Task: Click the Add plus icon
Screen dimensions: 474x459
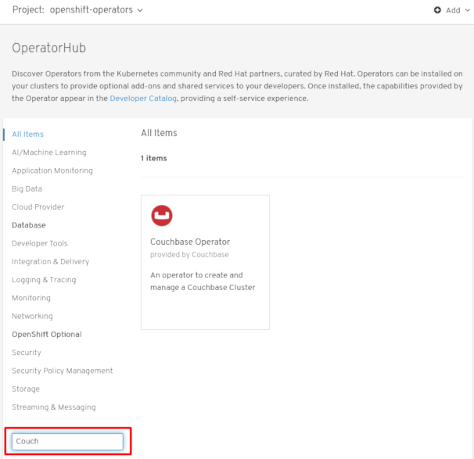Action: point(437,10)
